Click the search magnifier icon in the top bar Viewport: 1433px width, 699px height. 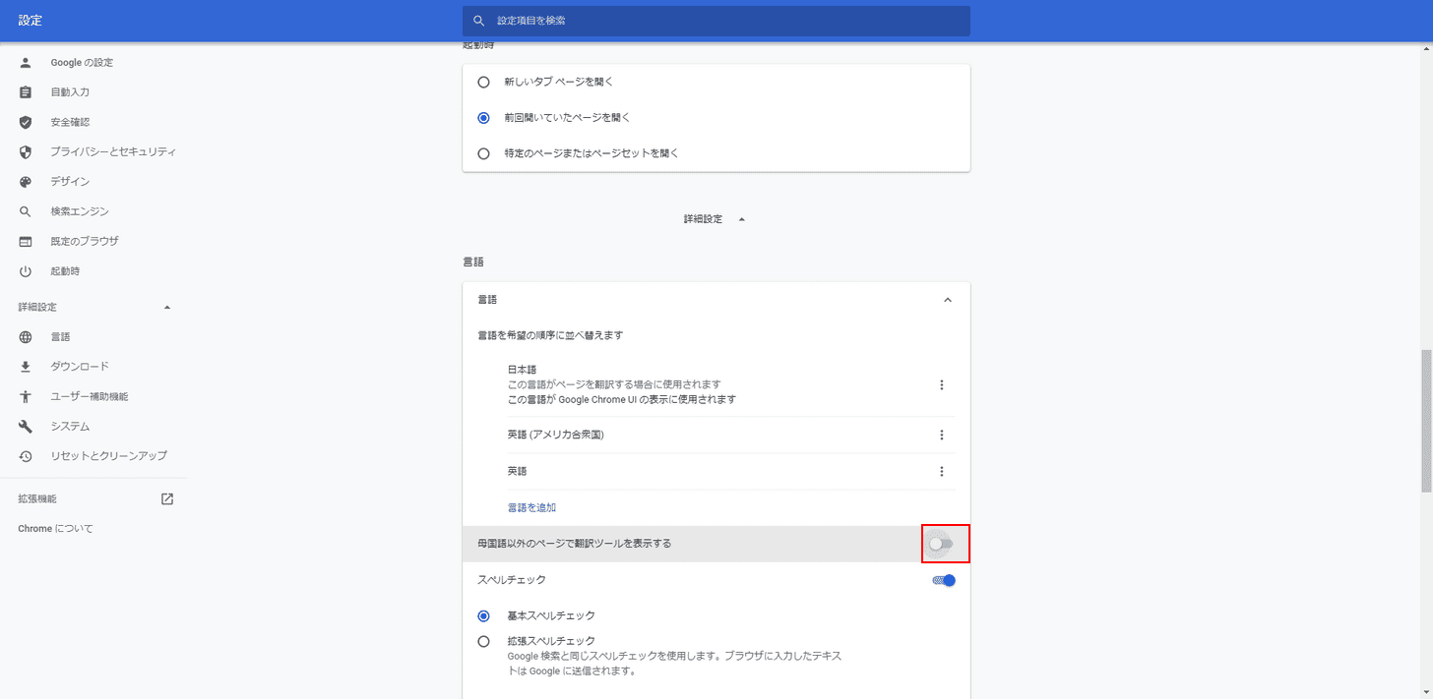point(479,21)
